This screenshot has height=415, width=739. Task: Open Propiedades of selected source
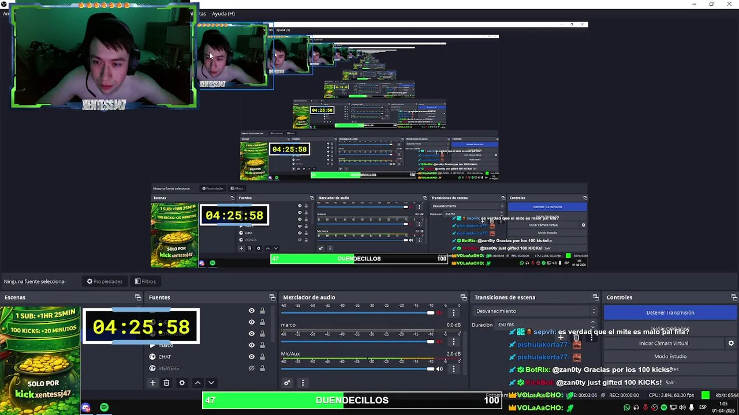point(105,281)
